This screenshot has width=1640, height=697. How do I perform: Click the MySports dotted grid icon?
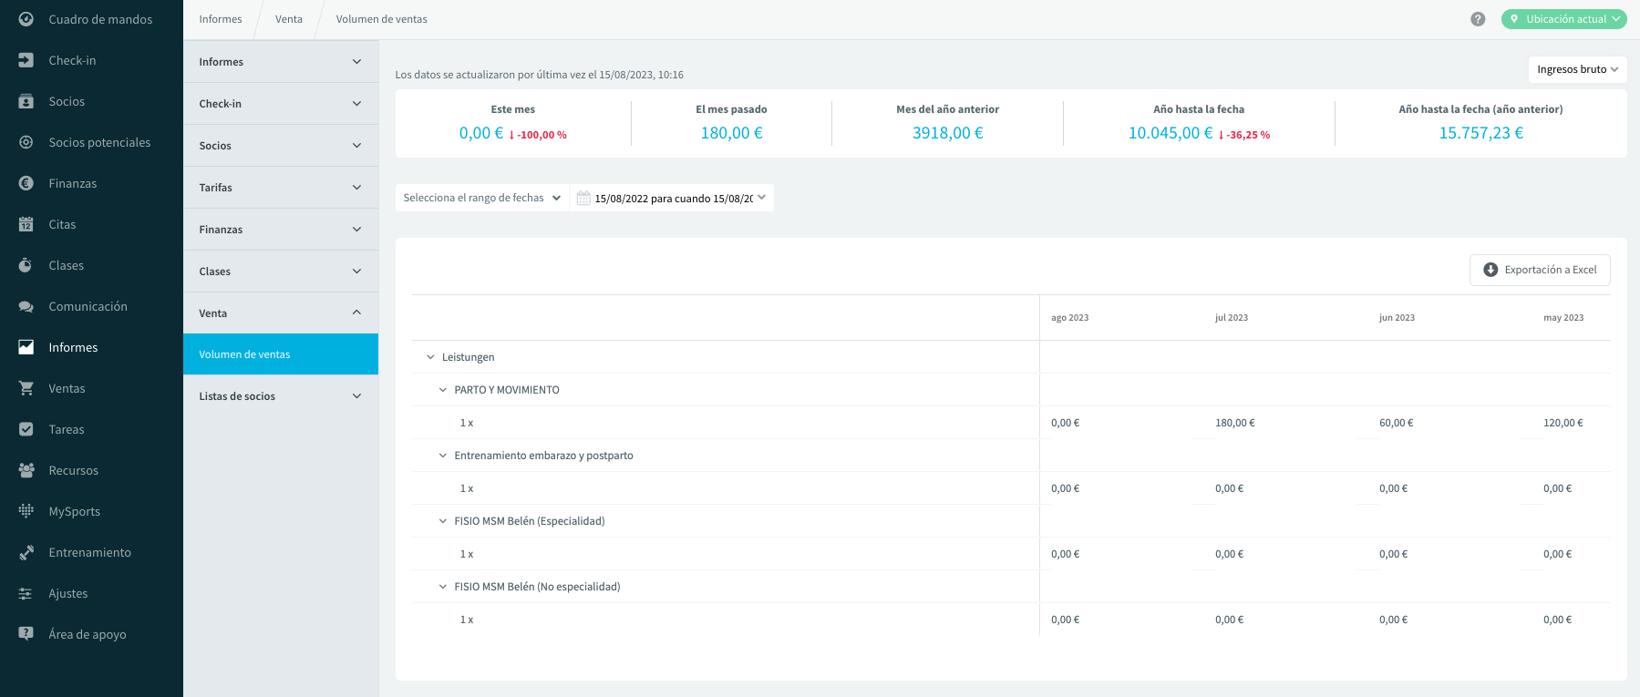26,511
